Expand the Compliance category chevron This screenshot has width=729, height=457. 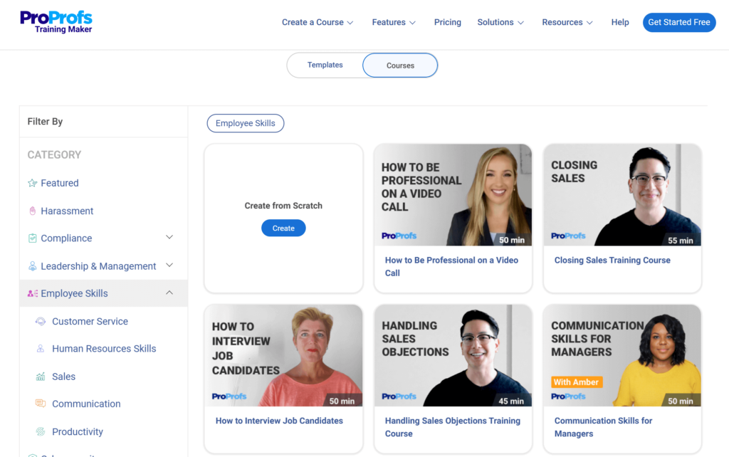click(x=169, y=237)
